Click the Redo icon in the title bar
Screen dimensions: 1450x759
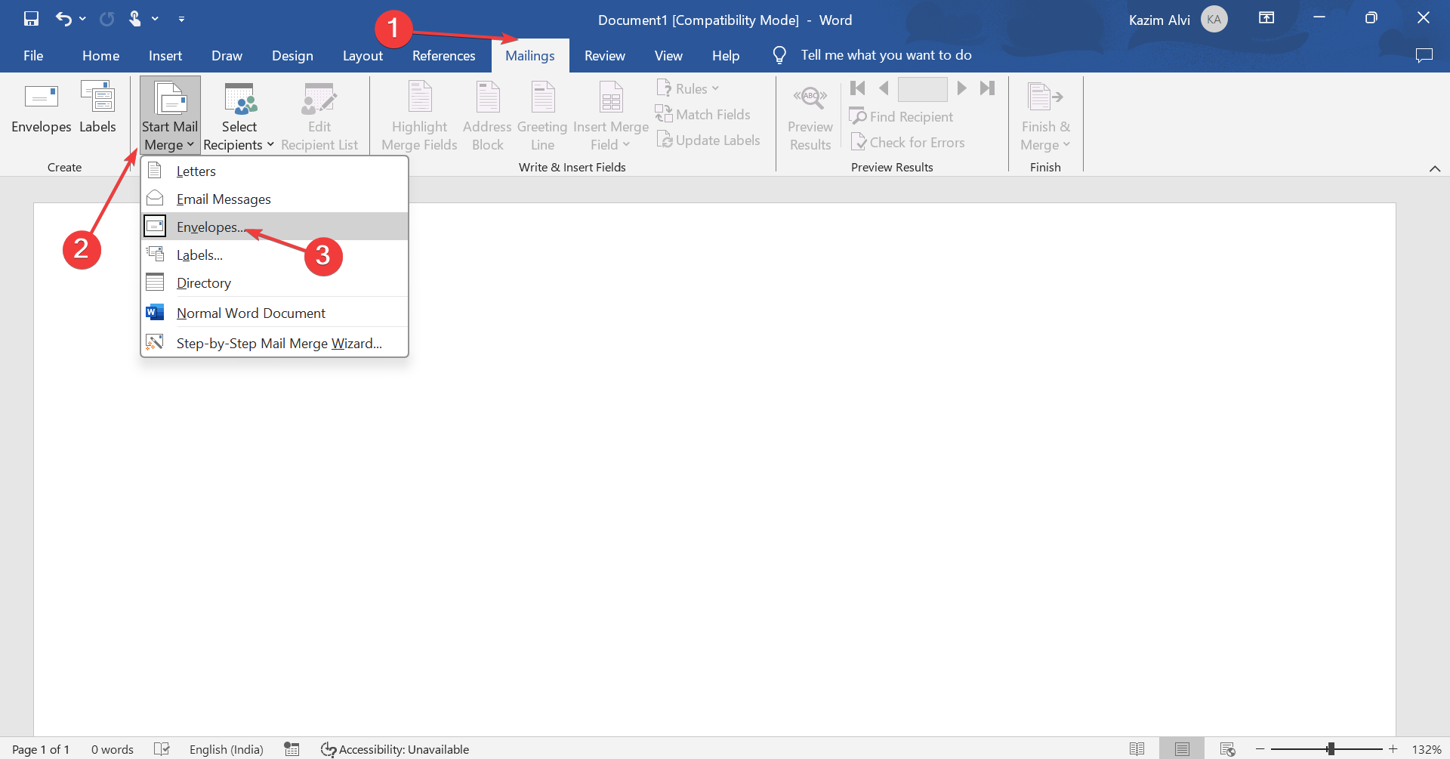point(107,19)
